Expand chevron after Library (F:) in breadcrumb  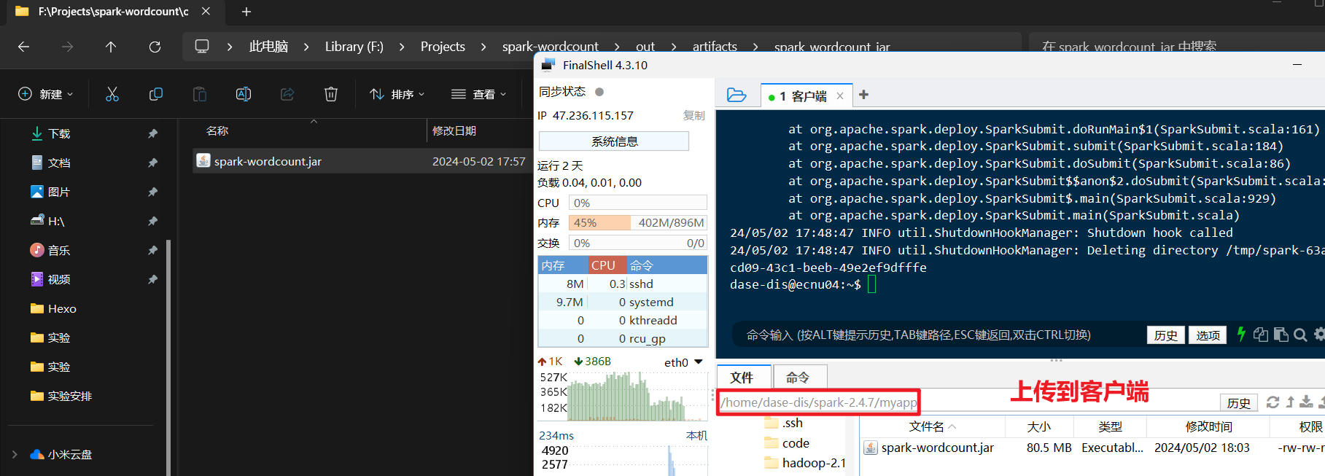pyautogui.click(x=402, y=47)
